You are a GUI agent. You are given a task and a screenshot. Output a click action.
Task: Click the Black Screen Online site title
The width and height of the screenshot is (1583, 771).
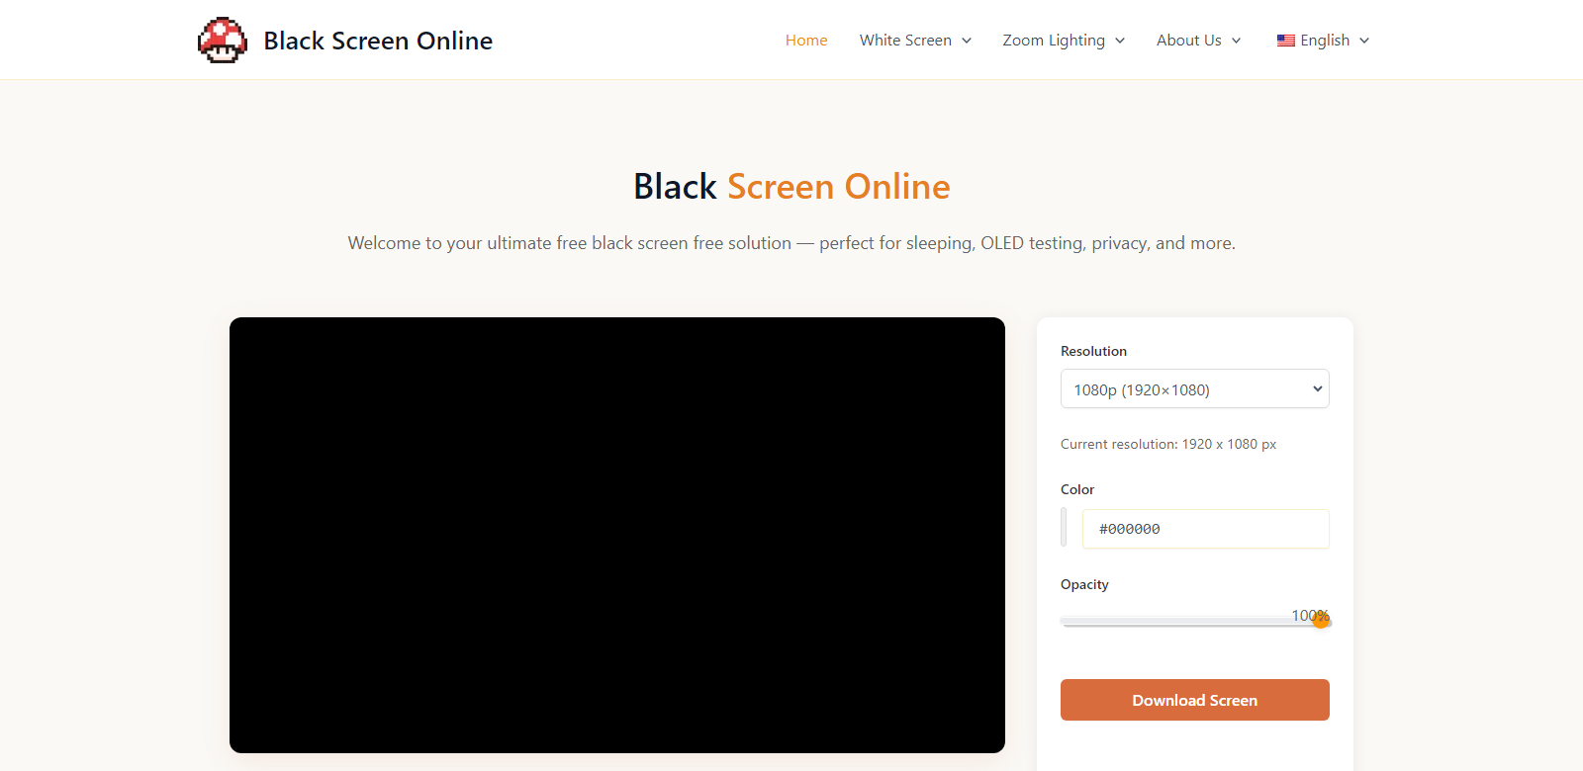click(378, 41)
